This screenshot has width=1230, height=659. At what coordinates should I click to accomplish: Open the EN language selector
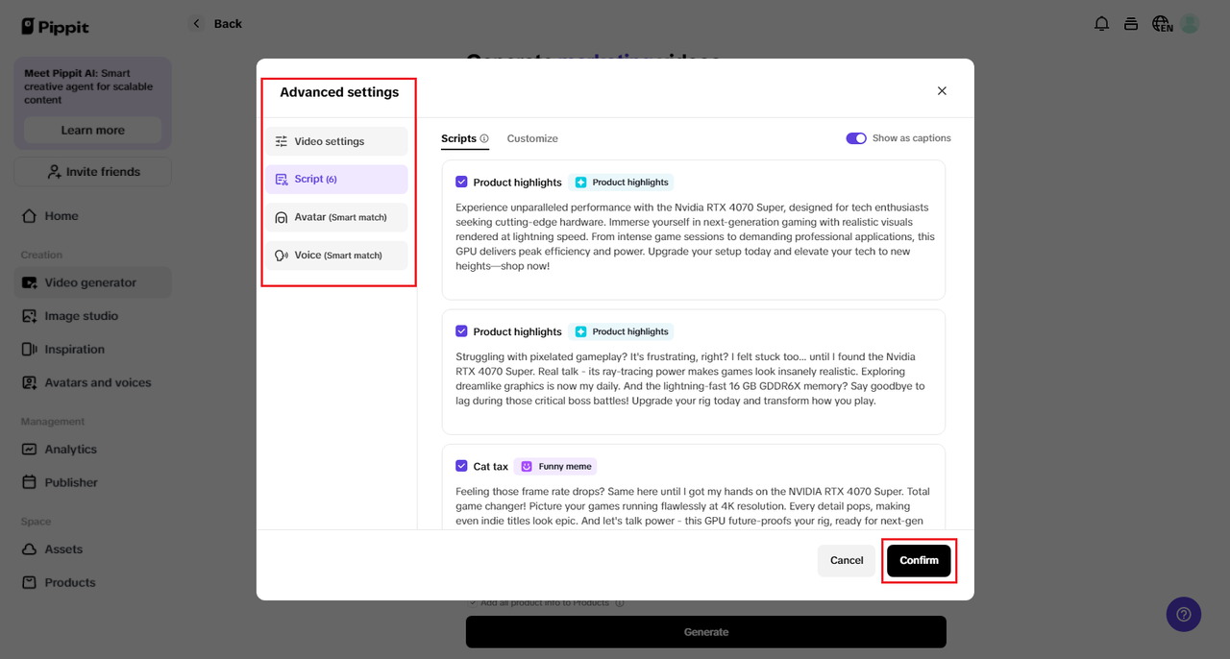pos(1161,23)
